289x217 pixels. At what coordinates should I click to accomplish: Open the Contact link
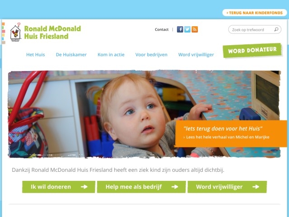click(162, 29)
